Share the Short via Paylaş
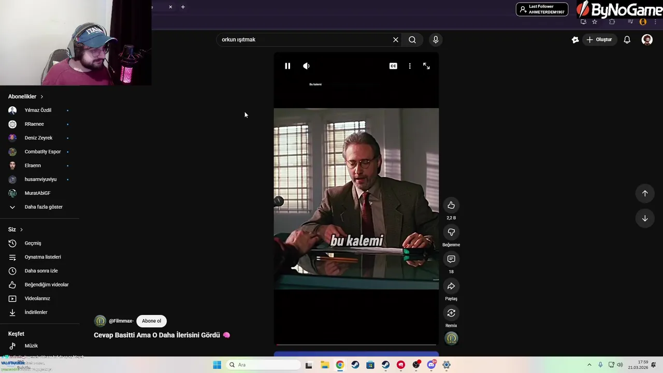663x373 pixels. 451,286
